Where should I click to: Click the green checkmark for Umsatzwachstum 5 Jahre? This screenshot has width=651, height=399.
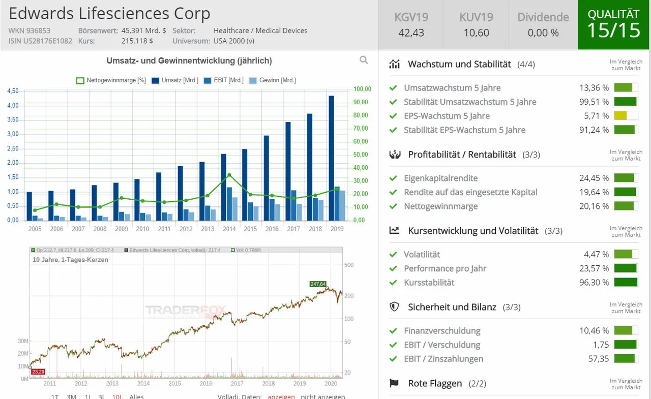point(393,88)
